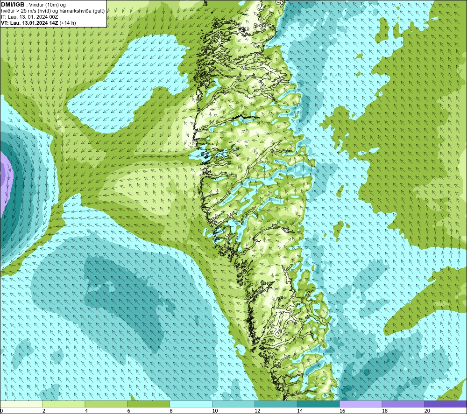This screenshot has height=414, width=467.
Task: Click the 10–12 m/s cyan legend swatch
Action: [233, 404]
